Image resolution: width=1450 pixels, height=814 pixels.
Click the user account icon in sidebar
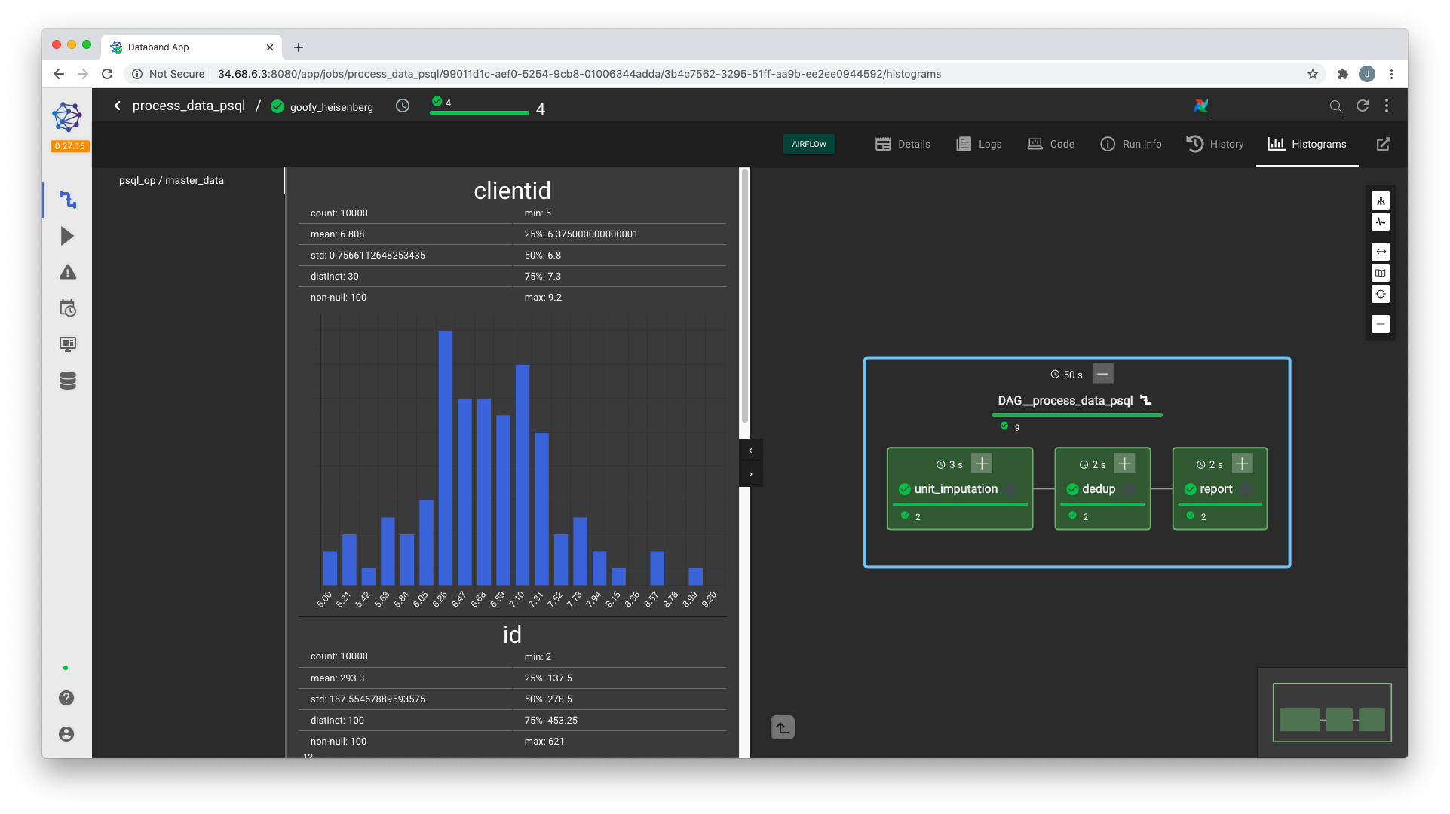[66, 734]
